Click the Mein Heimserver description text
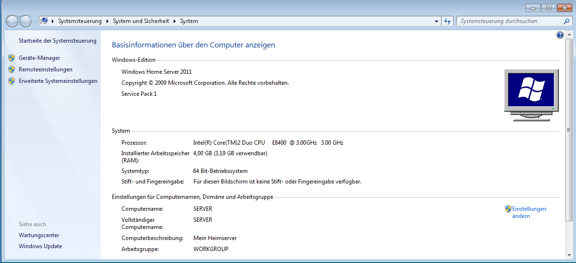 tap(215, 238)
